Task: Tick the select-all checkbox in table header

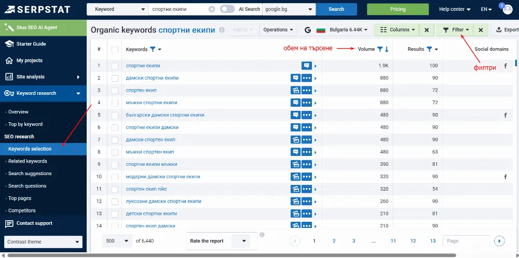Action: click(x=115, y=50)
